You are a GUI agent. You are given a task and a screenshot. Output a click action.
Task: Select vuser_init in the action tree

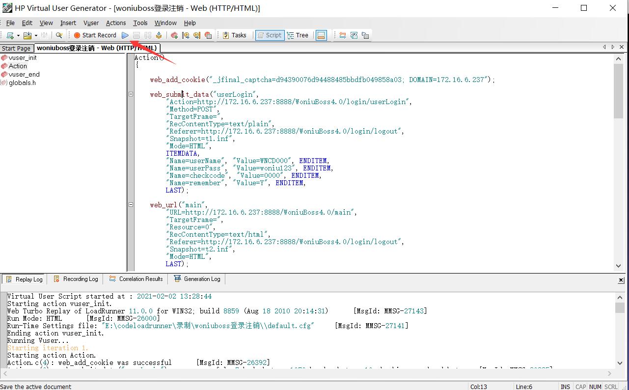(23, 57)
